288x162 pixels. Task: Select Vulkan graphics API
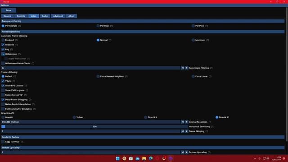(x=74, y=117)
